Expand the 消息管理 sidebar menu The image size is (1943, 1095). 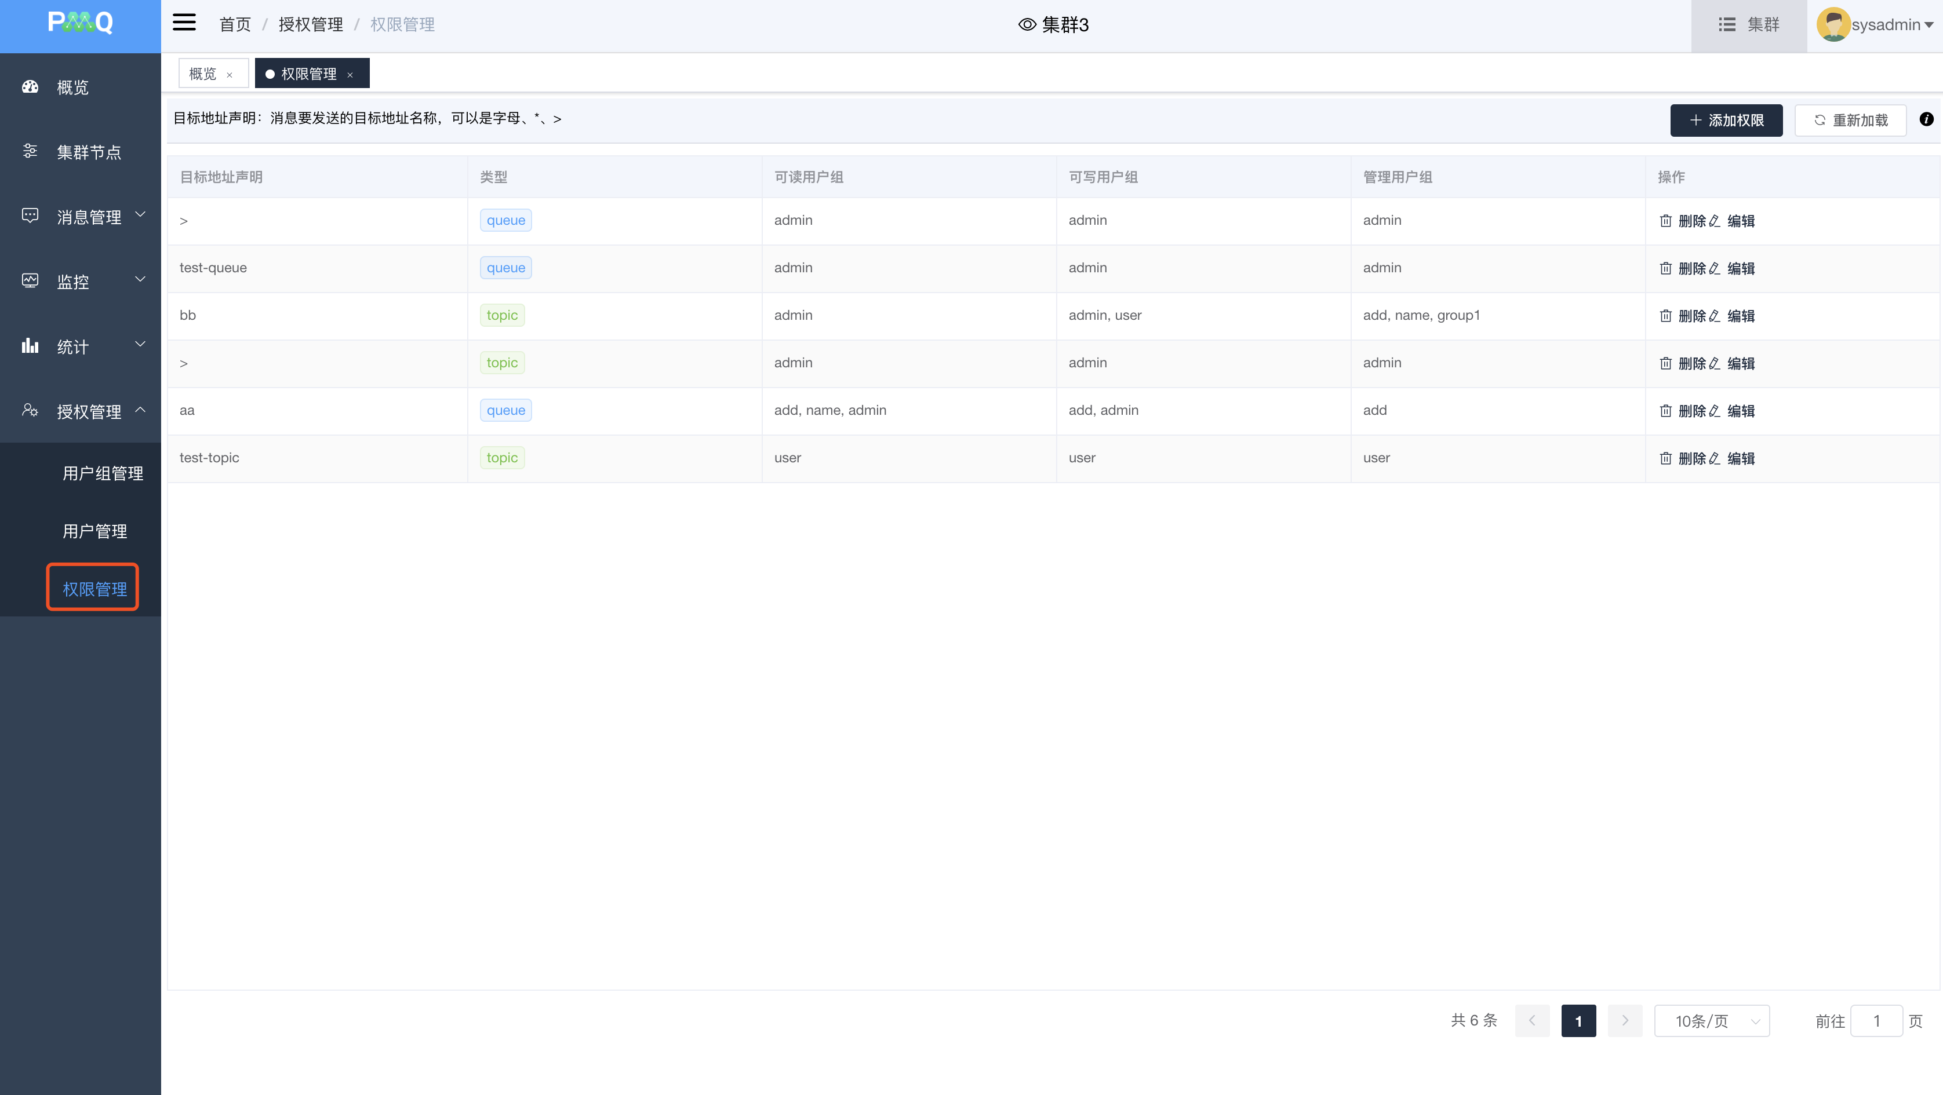pos(89,217)
